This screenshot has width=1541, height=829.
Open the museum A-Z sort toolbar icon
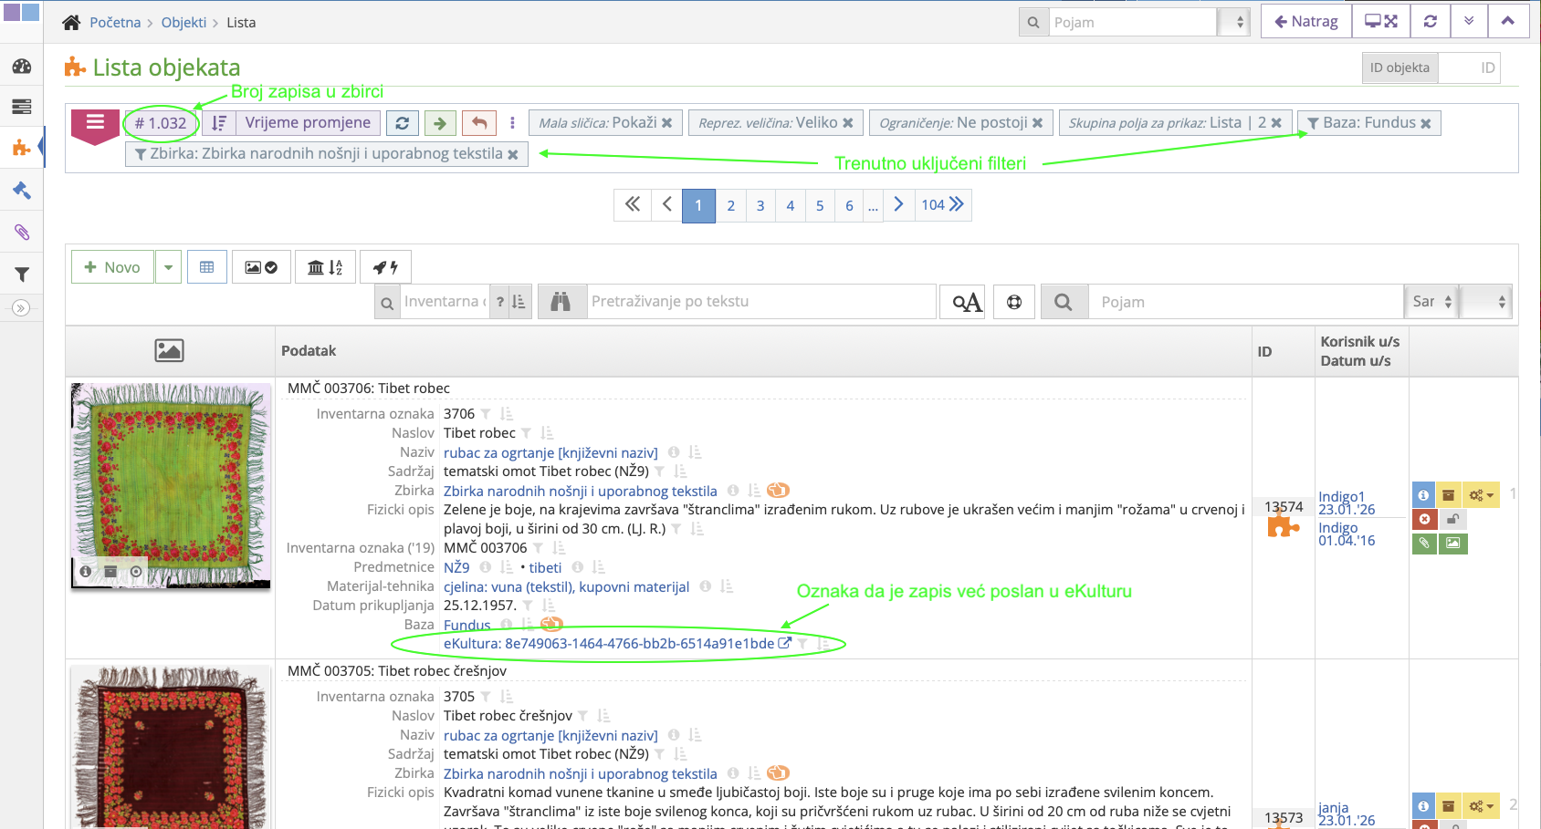pos(325,266)
